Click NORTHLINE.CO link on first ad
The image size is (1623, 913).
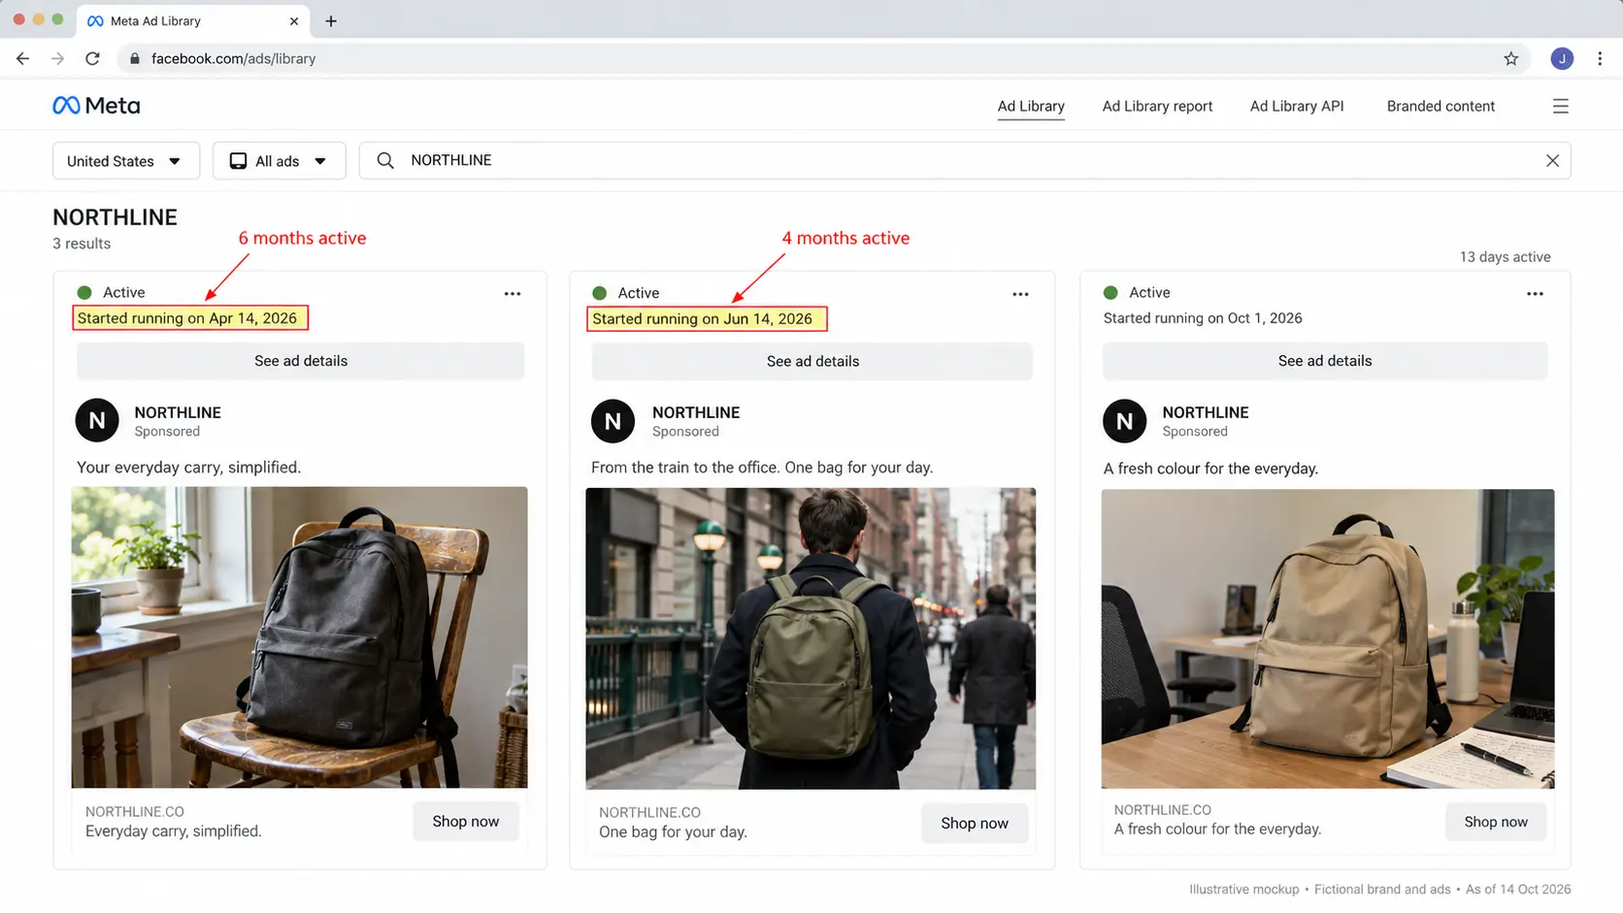135,812
